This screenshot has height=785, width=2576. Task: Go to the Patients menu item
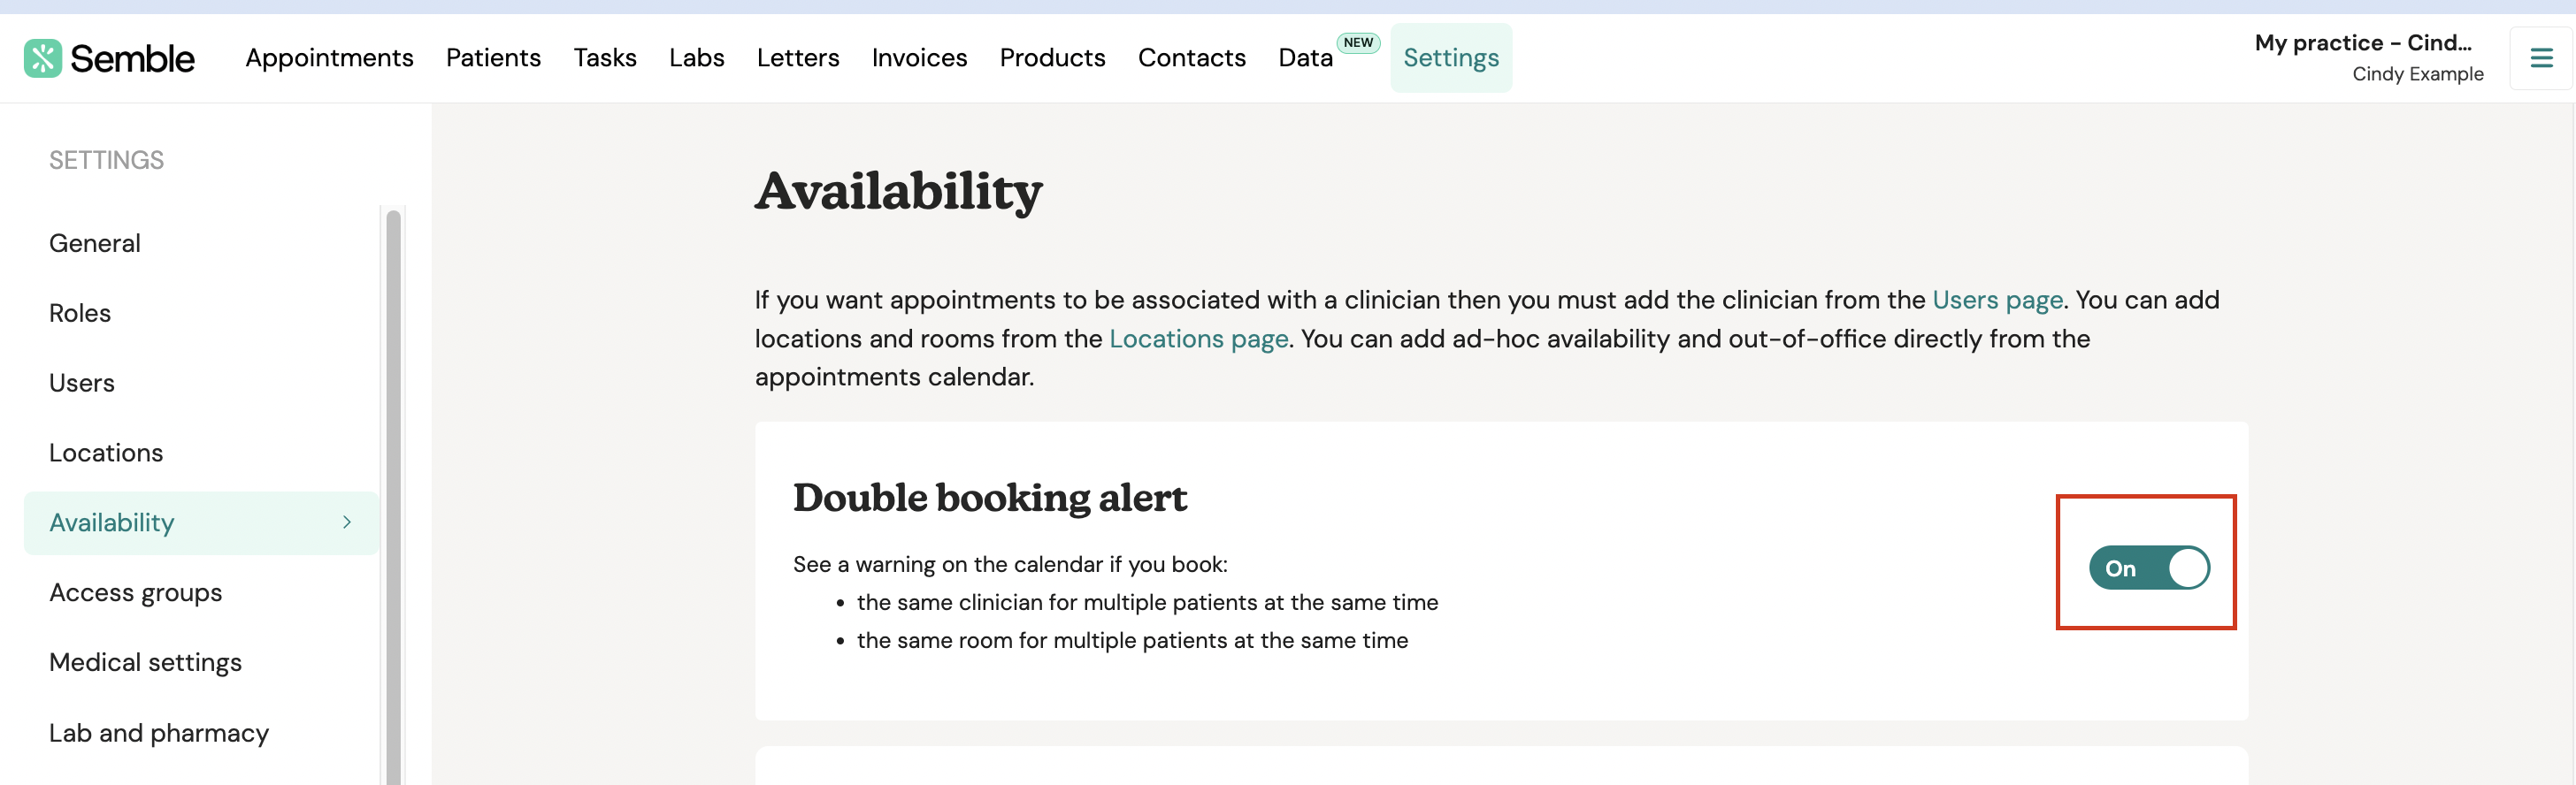point(493,58)
